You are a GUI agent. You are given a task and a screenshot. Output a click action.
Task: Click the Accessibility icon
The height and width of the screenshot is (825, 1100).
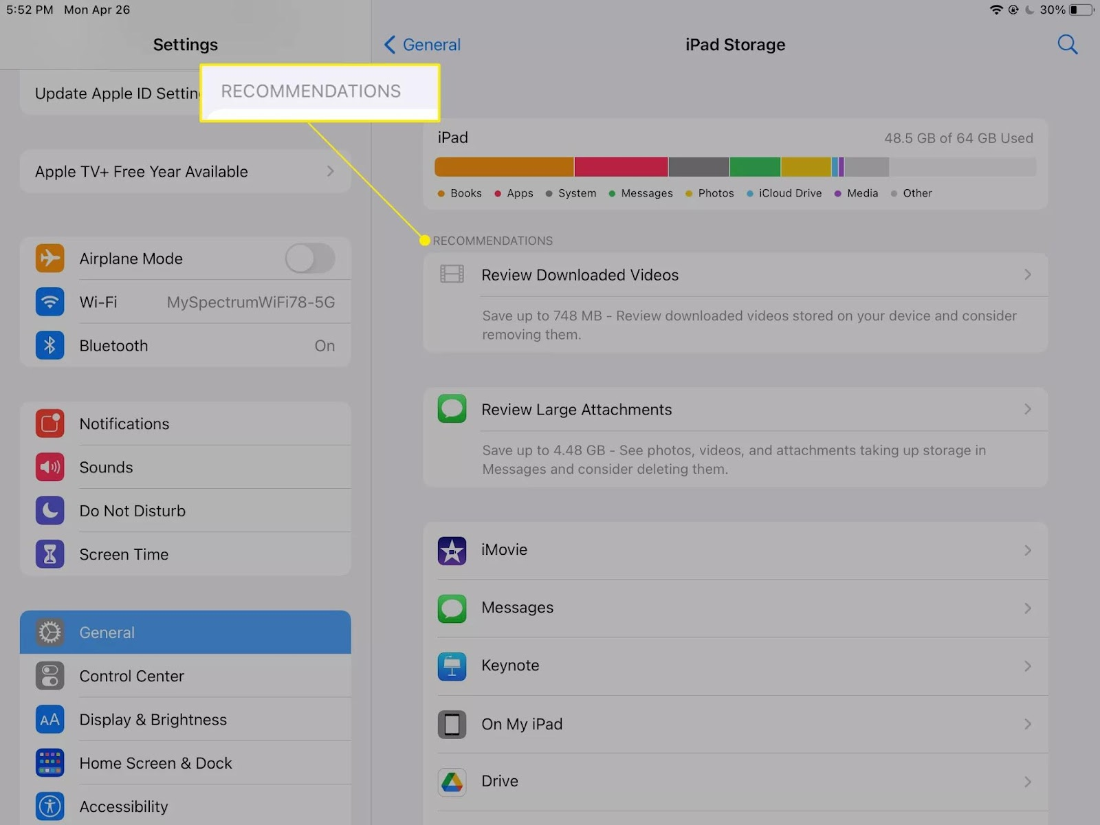coord(49,806)
